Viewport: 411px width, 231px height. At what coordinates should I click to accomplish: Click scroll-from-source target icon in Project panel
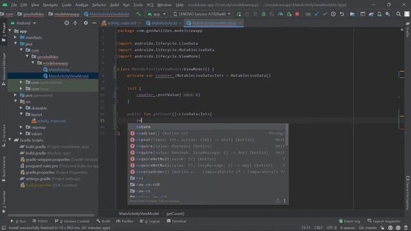pos(67,23)
